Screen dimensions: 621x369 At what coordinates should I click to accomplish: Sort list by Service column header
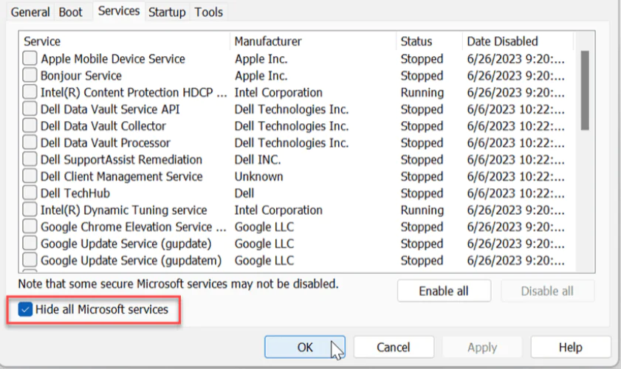(124, 41)
